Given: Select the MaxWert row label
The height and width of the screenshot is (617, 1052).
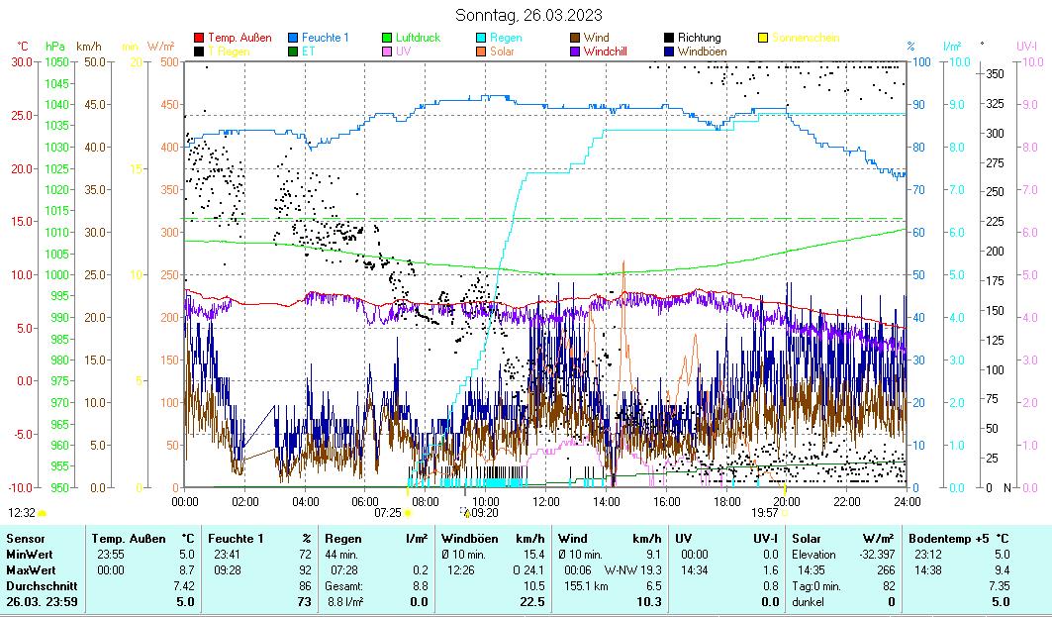Looking at the screenshot, I should point(30,569).
